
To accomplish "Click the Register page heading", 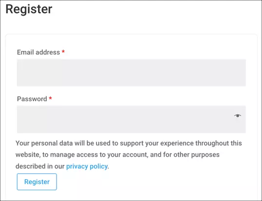I will [x=29, y=9].
